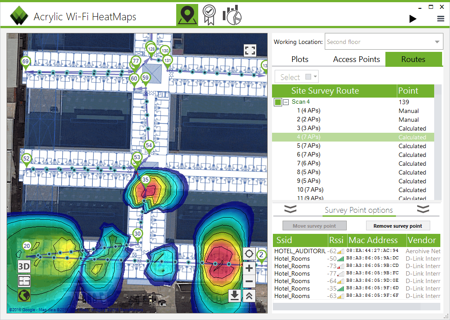Viewport: 450px width, 320px height.
Task: Open the floor plan layout icon
Action: point(24,281)
